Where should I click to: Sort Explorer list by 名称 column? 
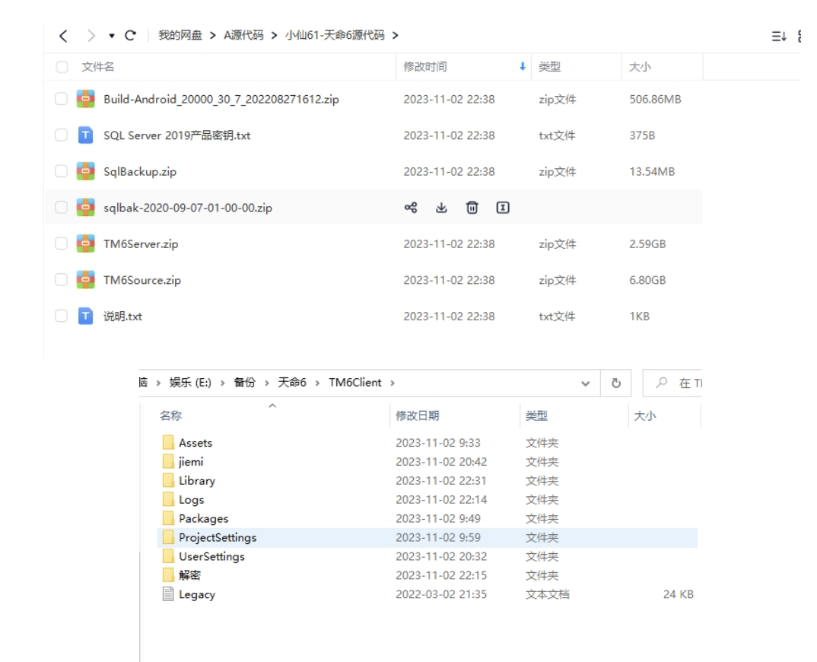coord(170,415)
